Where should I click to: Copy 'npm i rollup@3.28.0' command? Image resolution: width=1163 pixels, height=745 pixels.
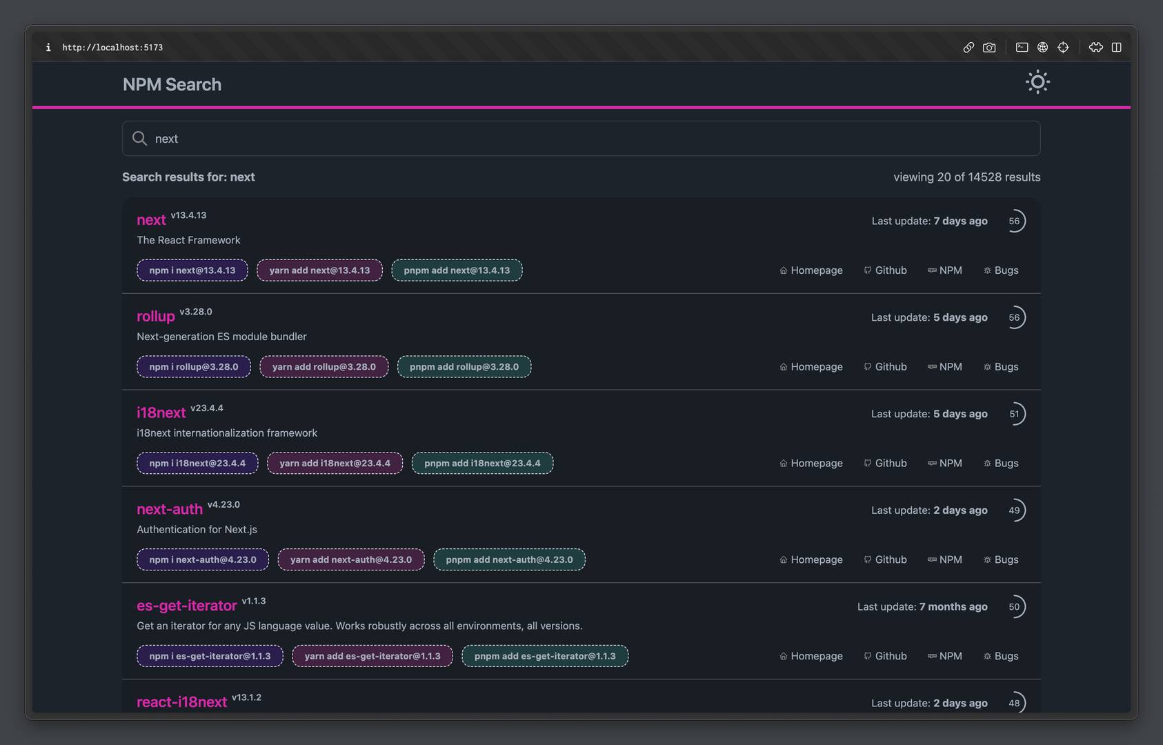tap(194, 367)
